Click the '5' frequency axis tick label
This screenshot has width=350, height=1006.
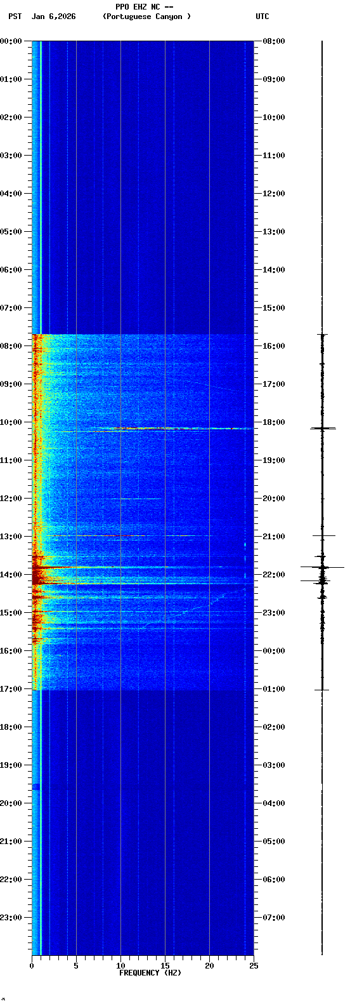[x=76, y=966]
